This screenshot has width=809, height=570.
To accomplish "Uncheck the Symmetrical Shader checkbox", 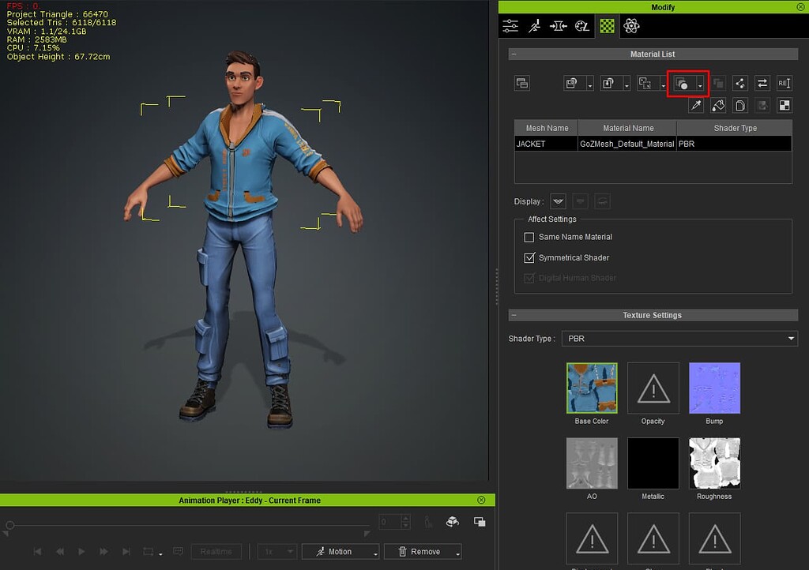I will click(529, 257).
